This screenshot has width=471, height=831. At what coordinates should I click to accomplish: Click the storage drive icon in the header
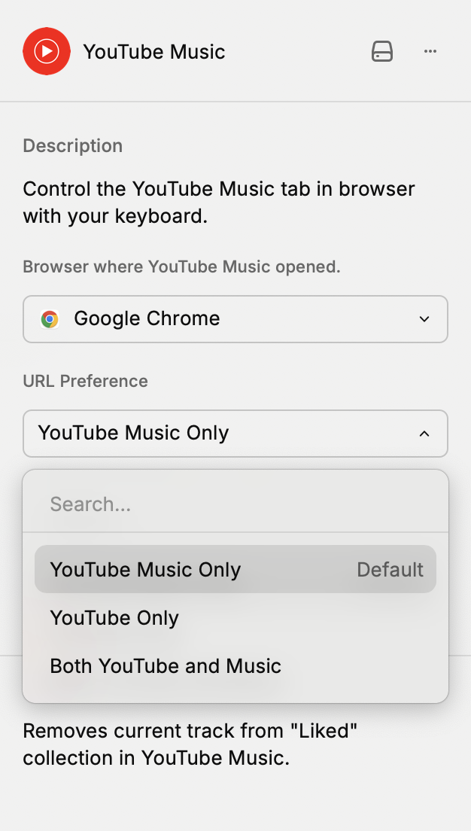click(382, 51)
